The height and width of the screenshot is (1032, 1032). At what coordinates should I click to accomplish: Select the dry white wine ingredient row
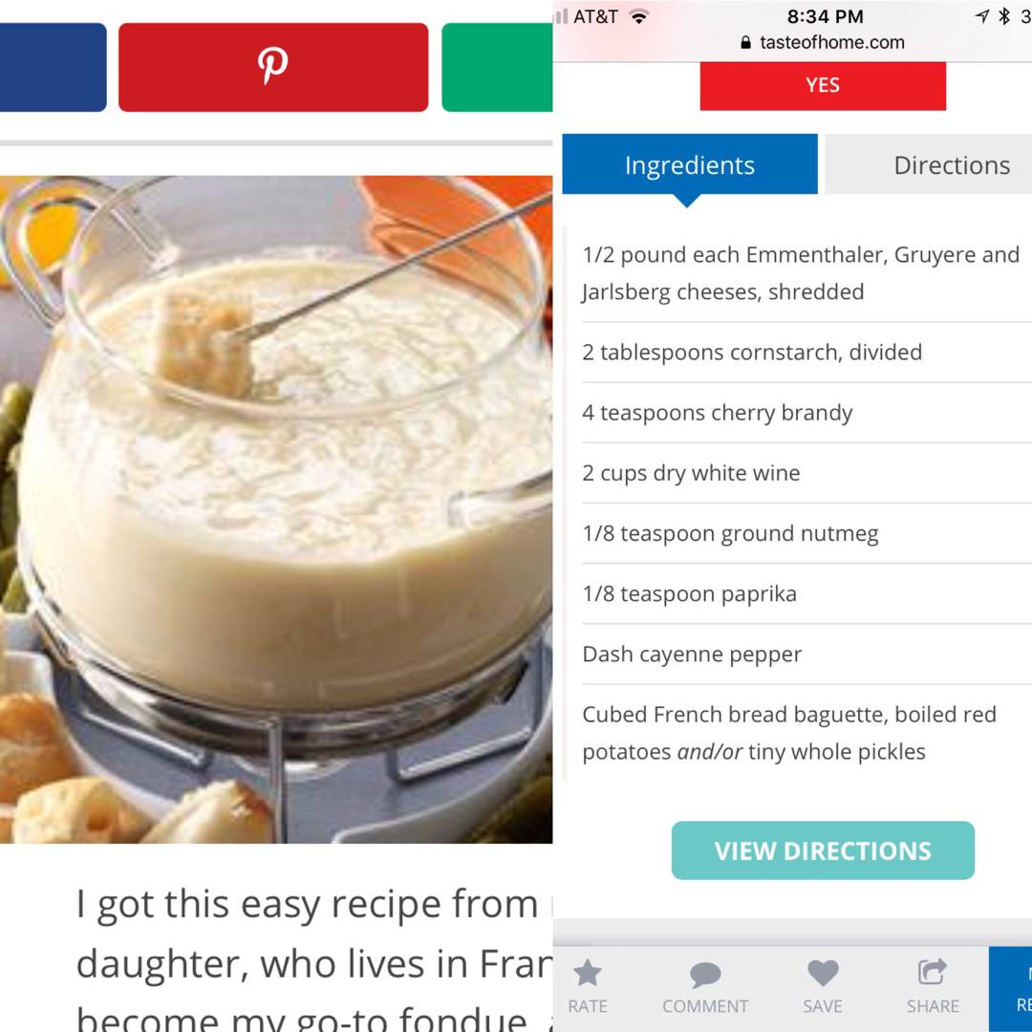point(806,473)
